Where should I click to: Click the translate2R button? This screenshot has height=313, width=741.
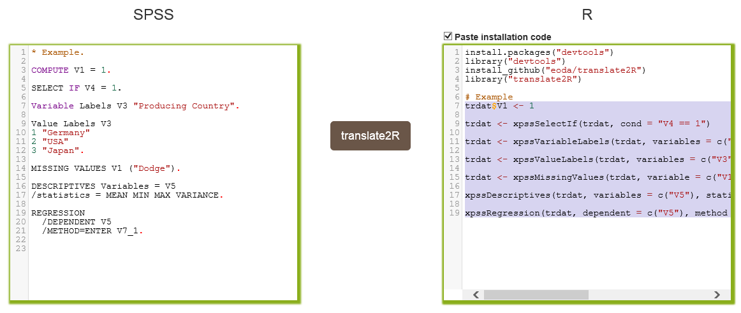pos(370,136)
